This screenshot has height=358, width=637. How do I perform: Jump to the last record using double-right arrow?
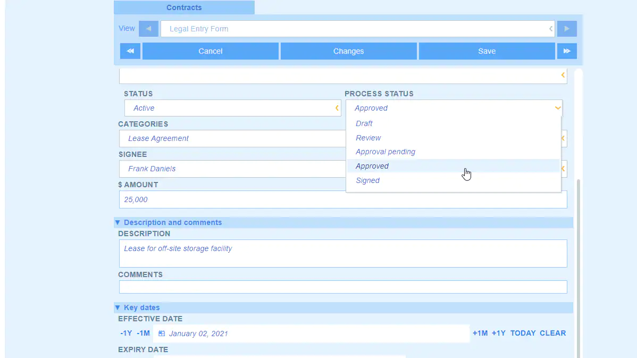566,51
